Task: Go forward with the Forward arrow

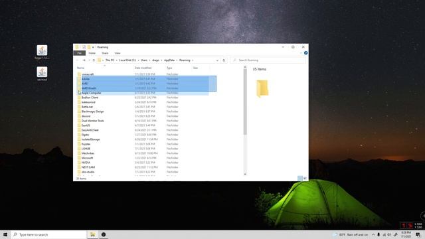Action: click(x=84, y=60)
